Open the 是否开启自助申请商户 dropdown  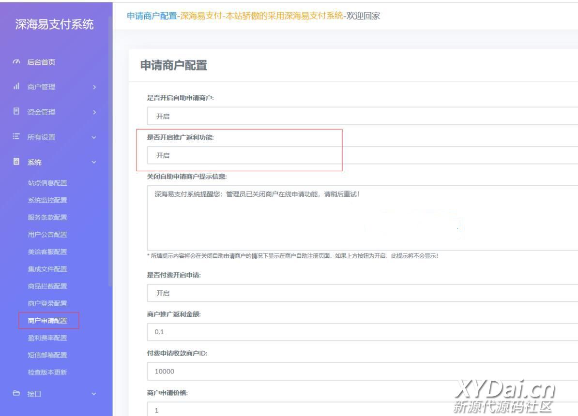click(x=363, y=116)
